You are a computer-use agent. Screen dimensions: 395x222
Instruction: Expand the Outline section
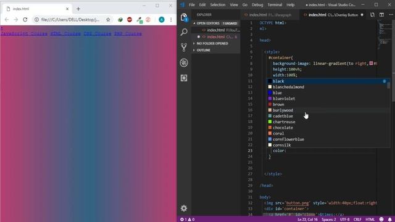[216, 50]
